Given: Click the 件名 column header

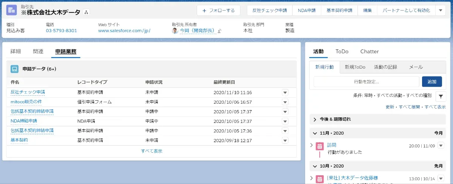Looking at the screenshot, I should point(15,82).
